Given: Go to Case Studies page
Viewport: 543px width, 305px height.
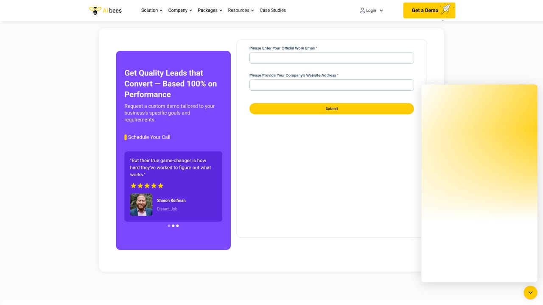Looking at the screenshot, I should (x=273, y=10).
